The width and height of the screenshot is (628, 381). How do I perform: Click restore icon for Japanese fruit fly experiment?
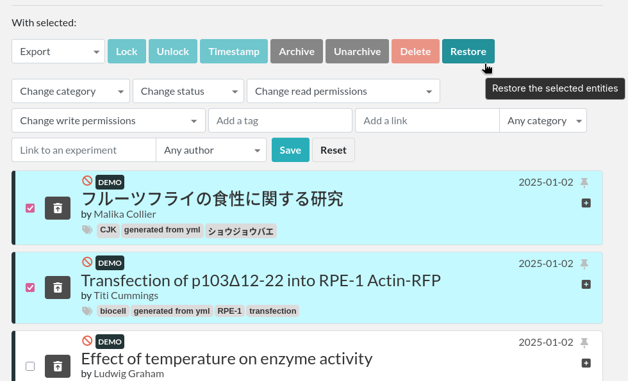tap(58, 208)
